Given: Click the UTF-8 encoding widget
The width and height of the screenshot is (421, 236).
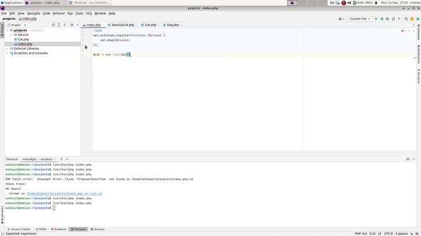Looking at the screenshot, I should (388, 233).
